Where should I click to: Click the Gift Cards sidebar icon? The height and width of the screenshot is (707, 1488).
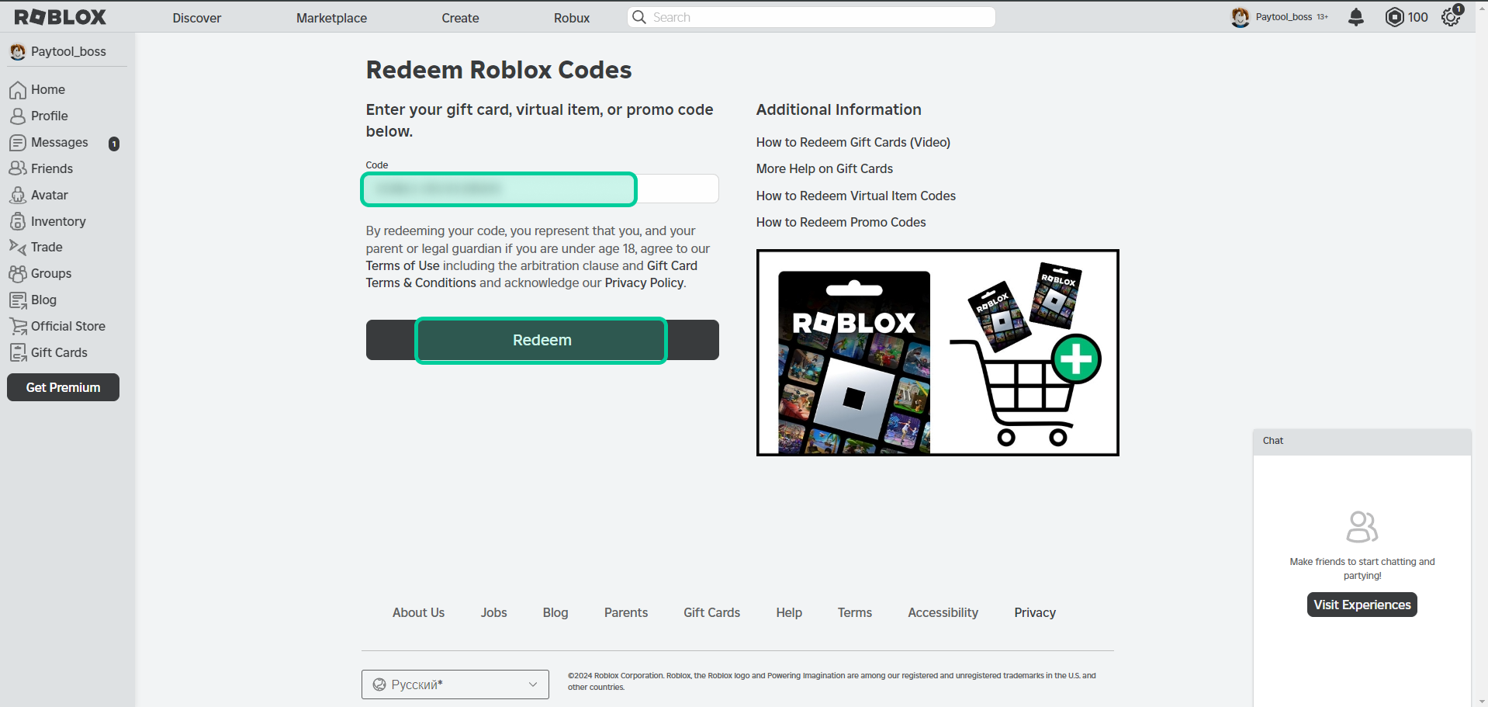[18, 352]
